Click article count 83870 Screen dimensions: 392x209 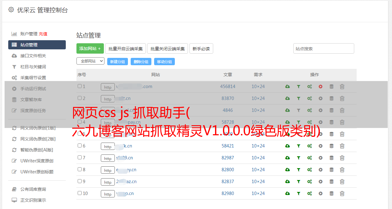tap(228, 98)
